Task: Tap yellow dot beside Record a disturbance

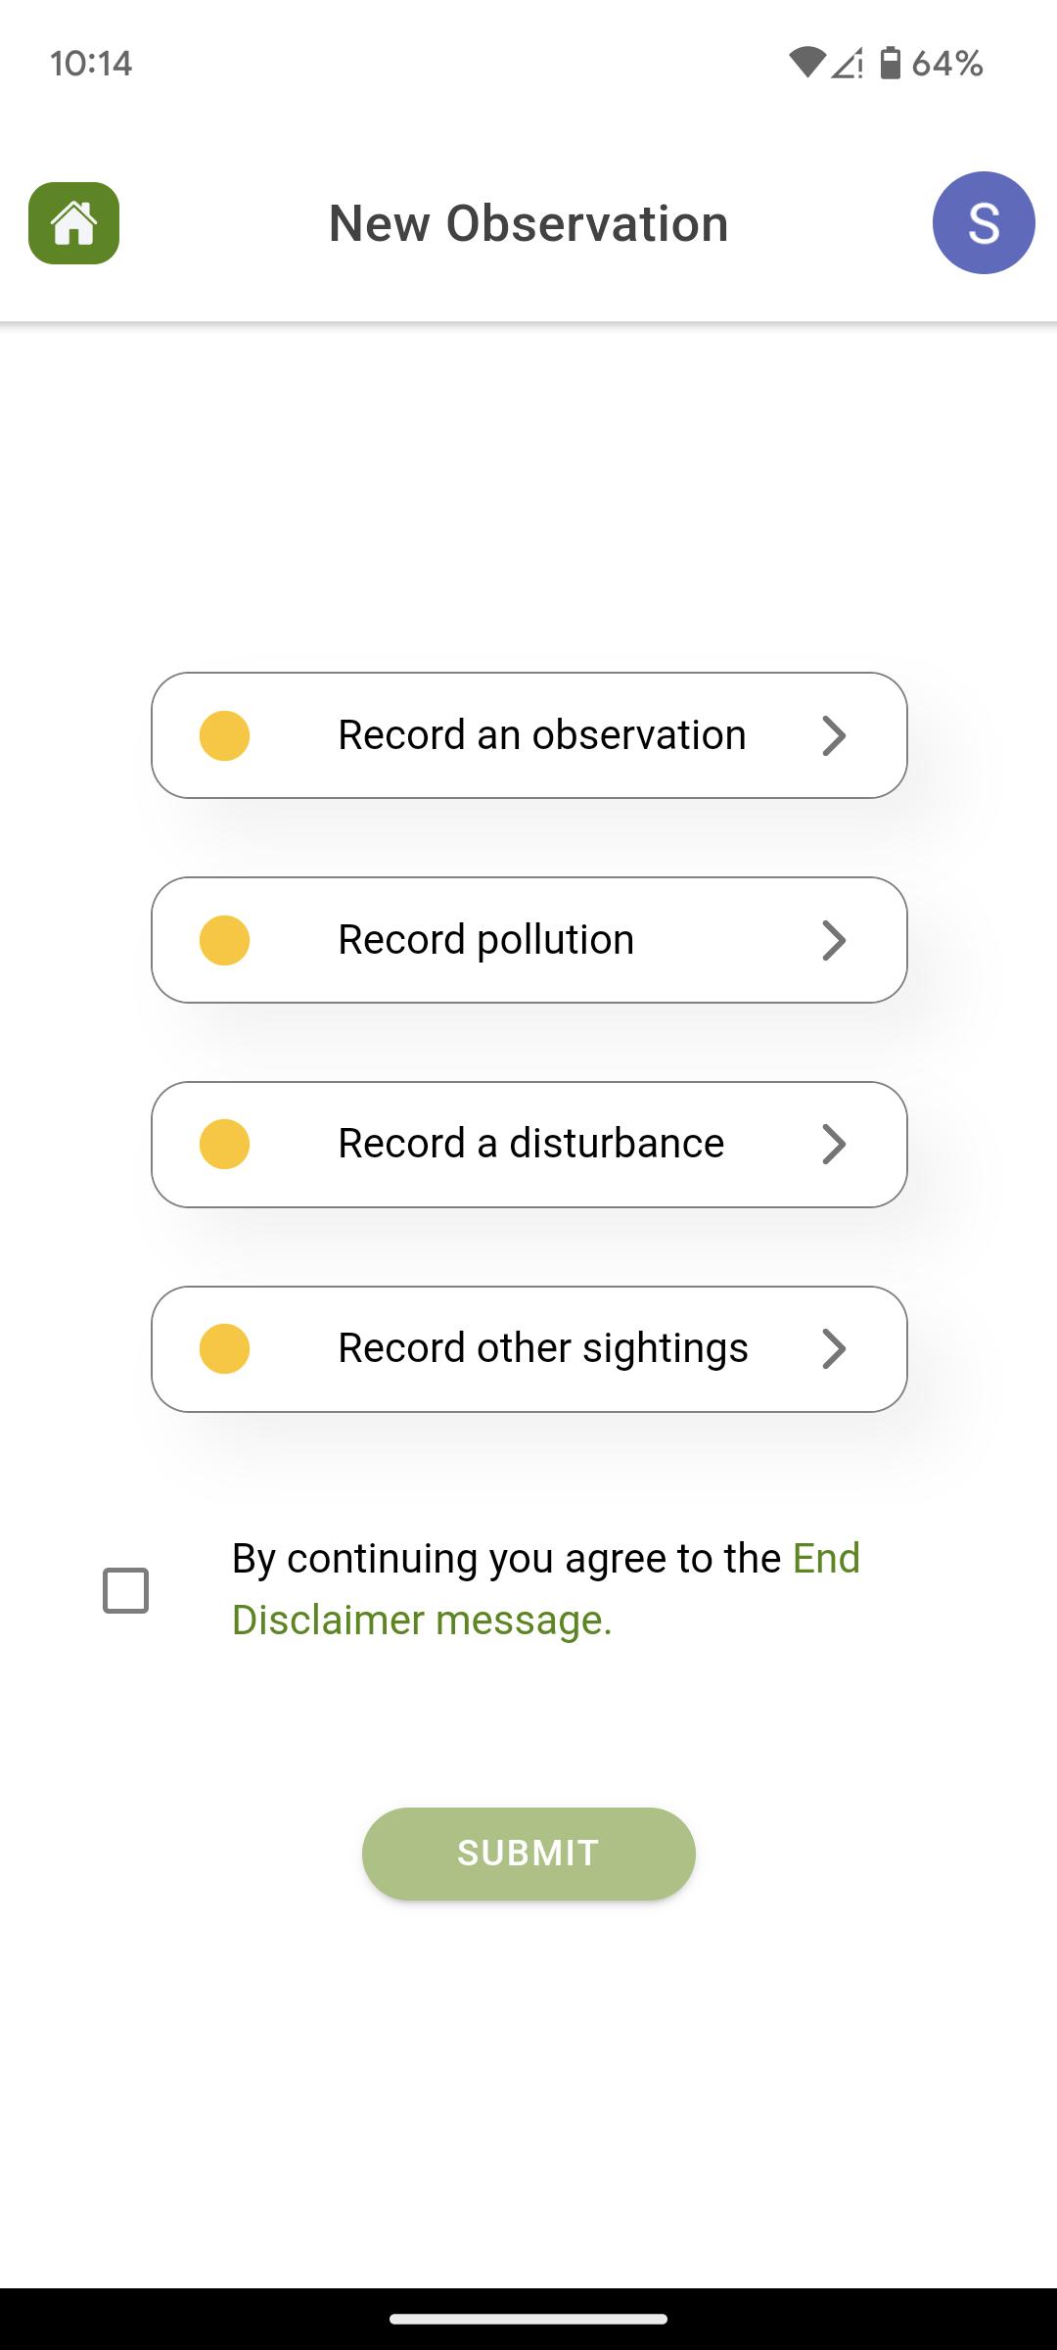Action: (x=224, y=1145)
